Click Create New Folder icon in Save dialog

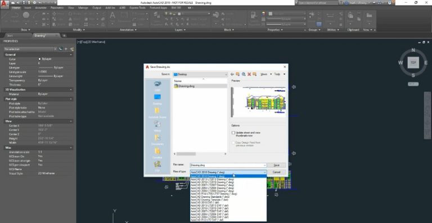(x=255, y=74)
